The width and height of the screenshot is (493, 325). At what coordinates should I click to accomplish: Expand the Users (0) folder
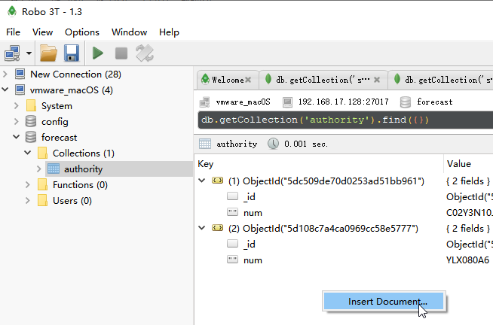pyautogui.click(x=28, y=200)
